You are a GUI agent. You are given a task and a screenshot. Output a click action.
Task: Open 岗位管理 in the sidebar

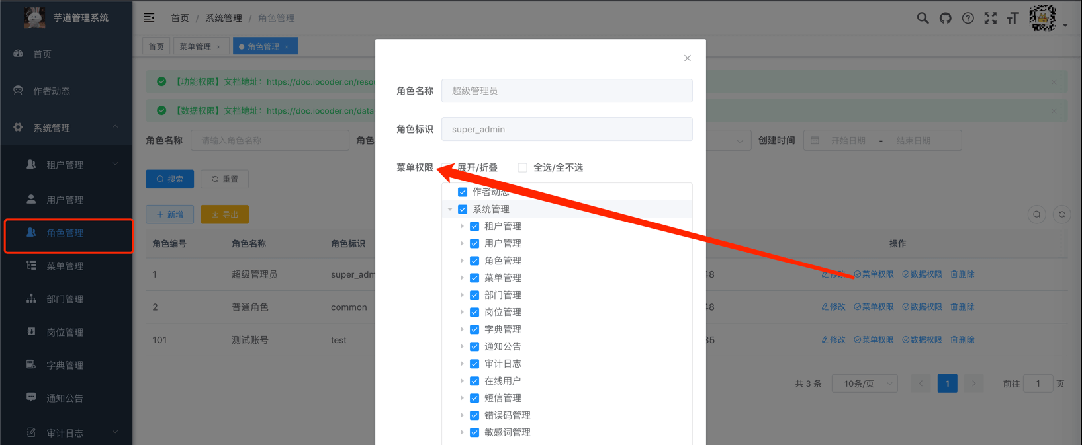click(66, 332)
